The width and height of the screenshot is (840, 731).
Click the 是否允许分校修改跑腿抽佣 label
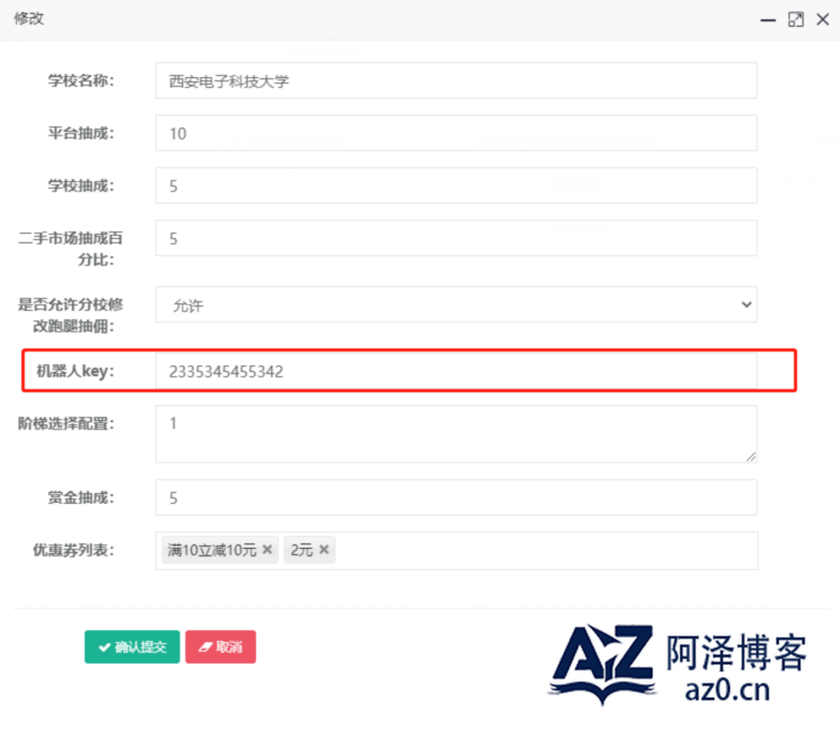point(71,315)
